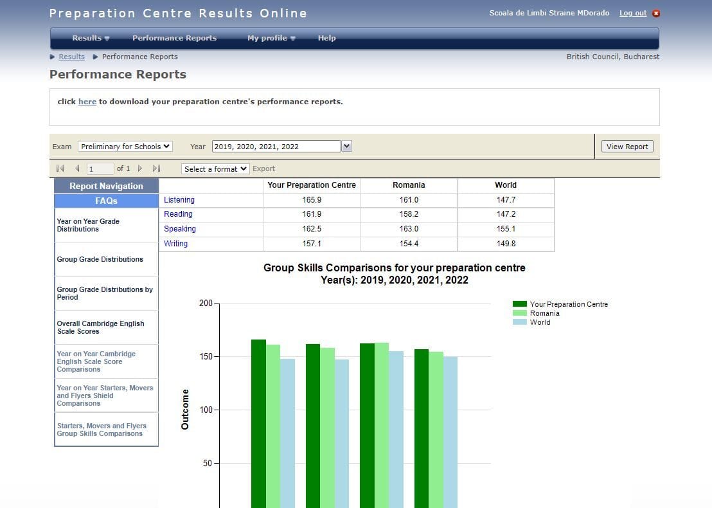
Task: Open the Select a format dropdown
Action: click(x=215, y=169)
